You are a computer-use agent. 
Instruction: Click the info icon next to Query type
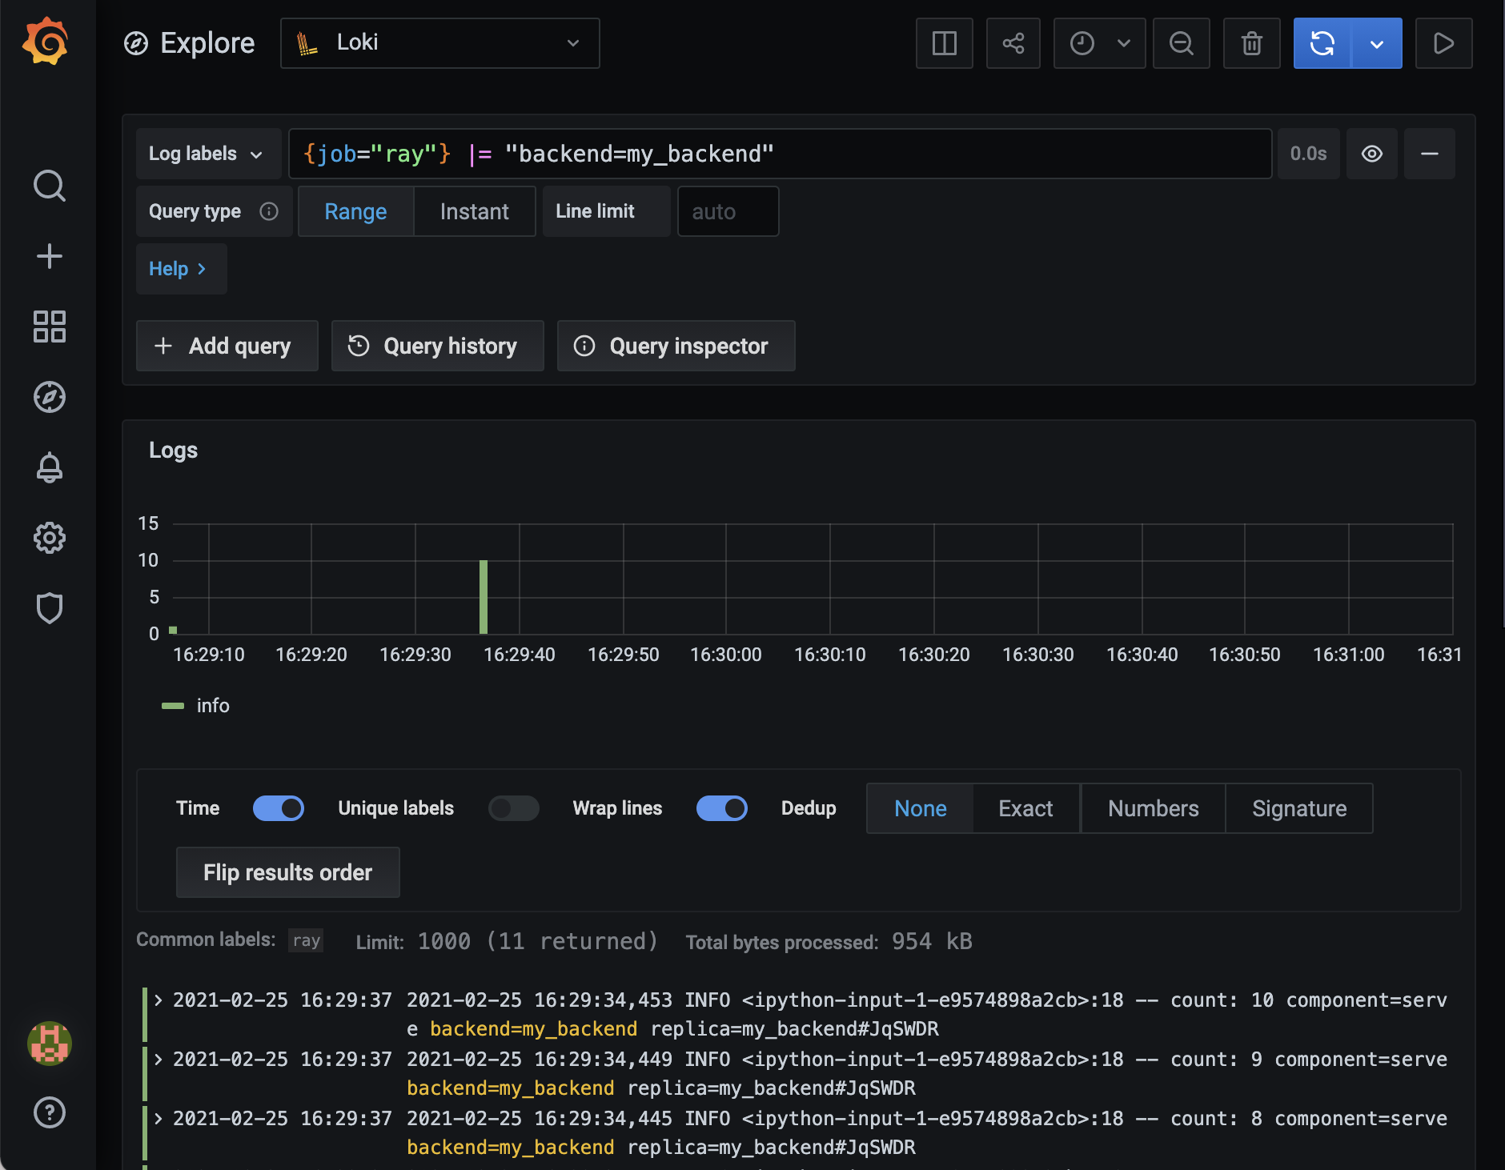tap(269, 211)
